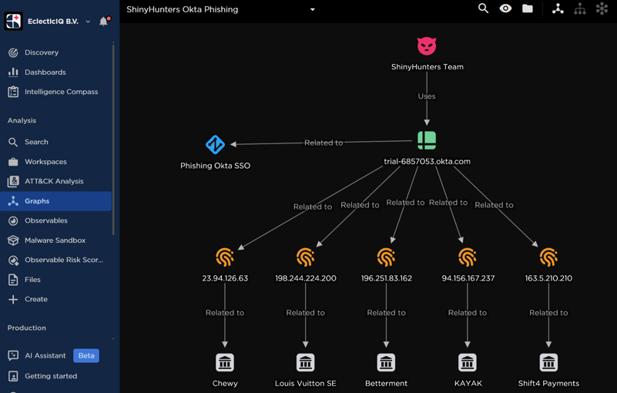Click the Related to label above Louis Vuitton SE
Screen dimensions: 617x393
(x=305, y=313)
